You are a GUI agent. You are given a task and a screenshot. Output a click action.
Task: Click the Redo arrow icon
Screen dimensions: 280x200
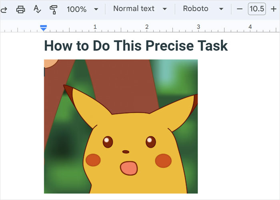point(4,9)
